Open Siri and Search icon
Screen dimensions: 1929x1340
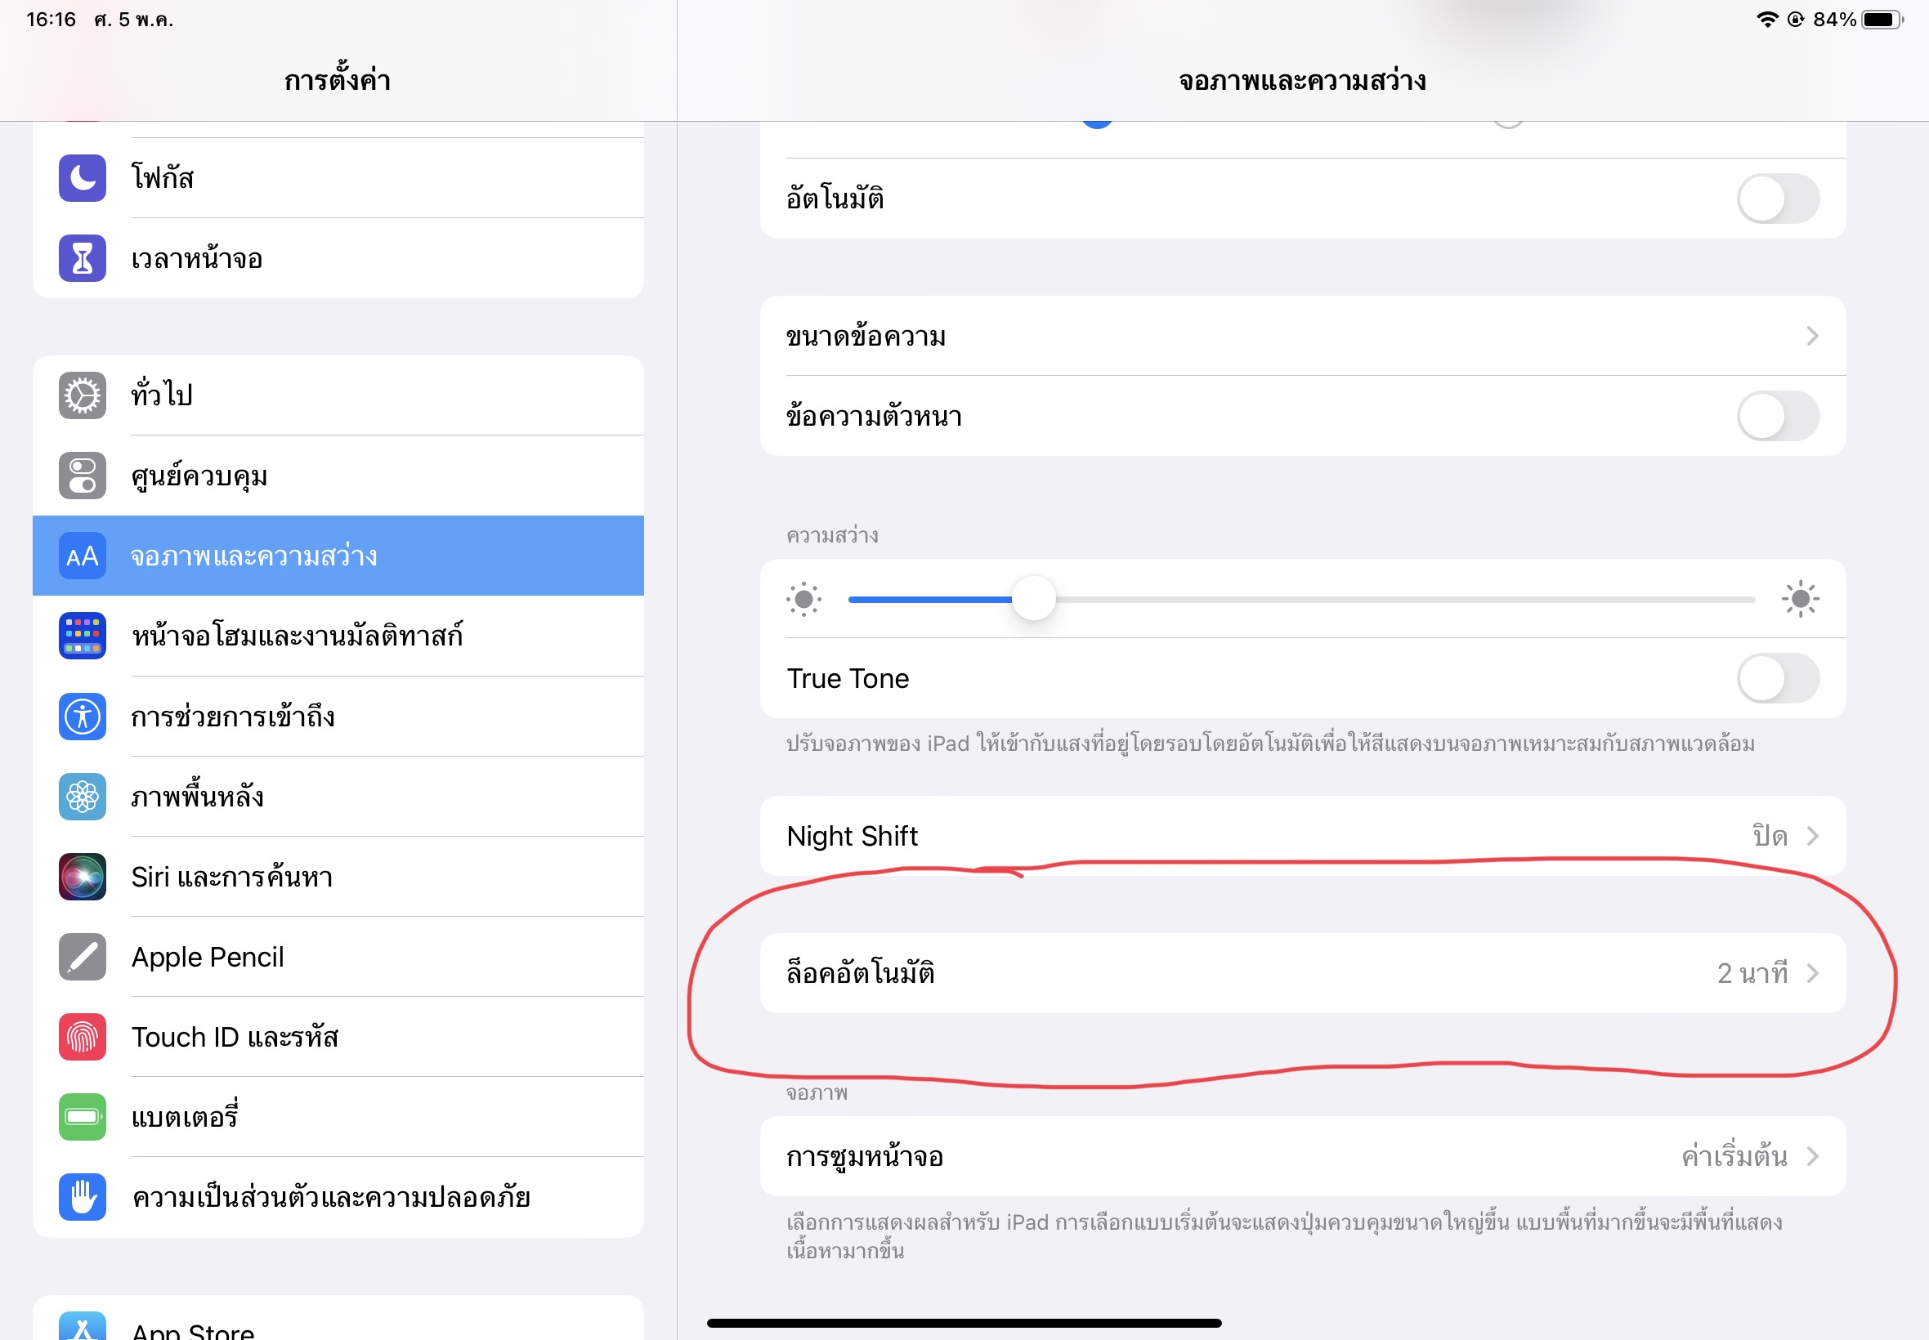point(83,877)
